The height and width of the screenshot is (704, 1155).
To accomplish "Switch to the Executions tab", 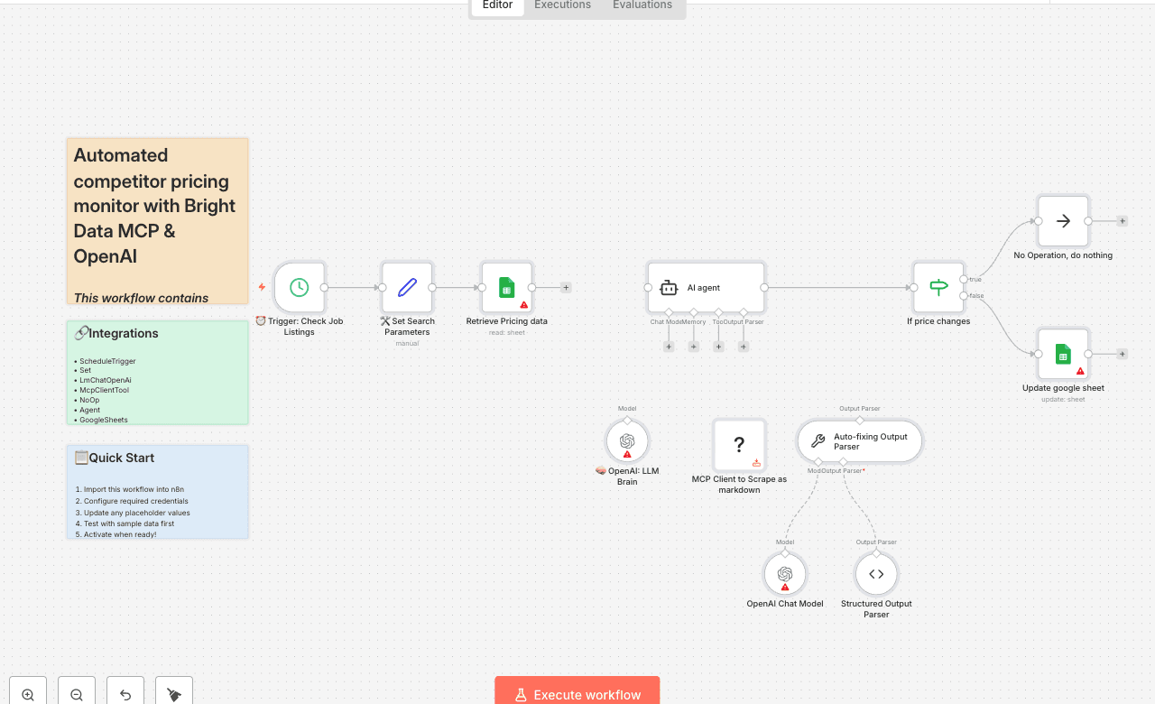I will (561, 5).
